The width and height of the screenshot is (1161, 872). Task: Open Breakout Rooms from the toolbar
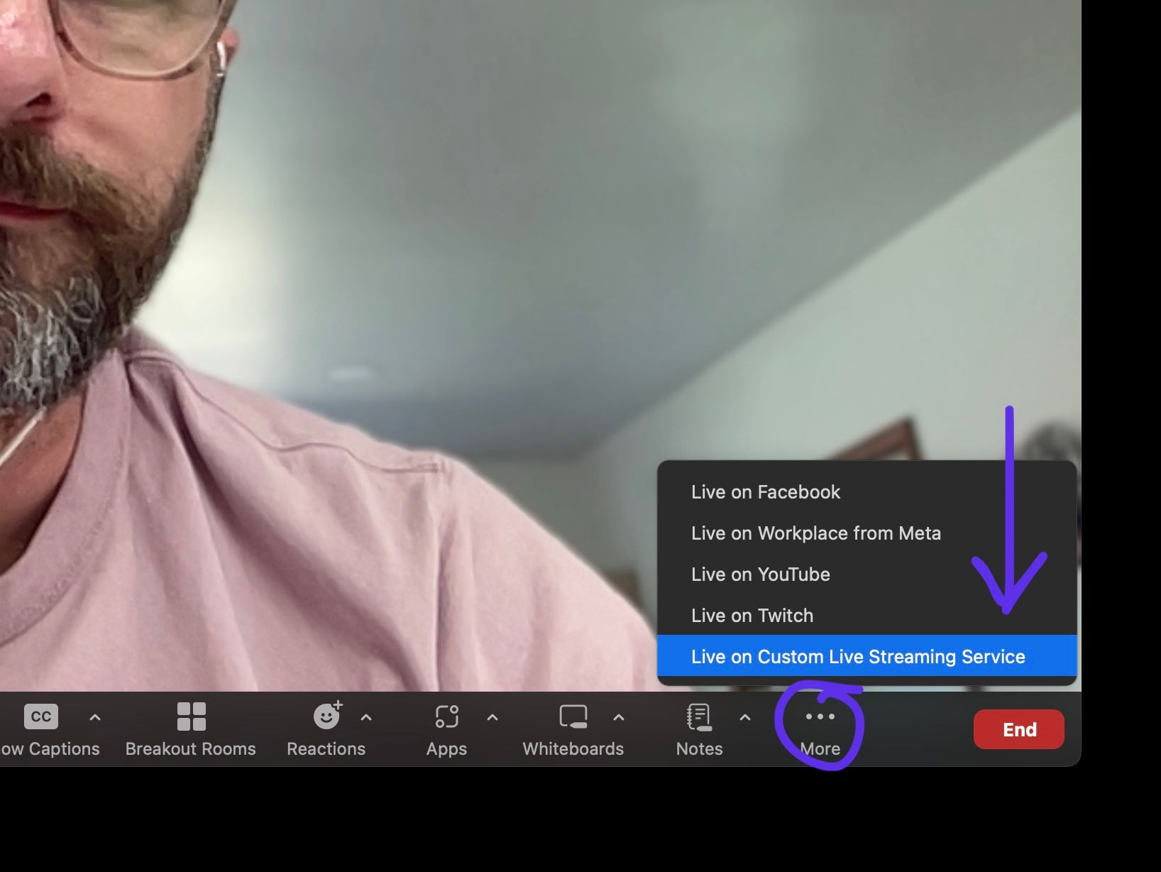click(x=191, y=729)
